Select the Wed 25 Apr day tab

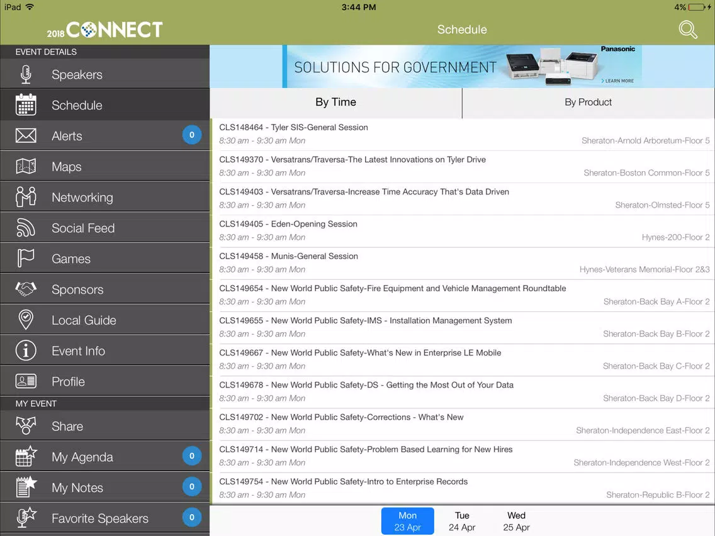(516, 521)
